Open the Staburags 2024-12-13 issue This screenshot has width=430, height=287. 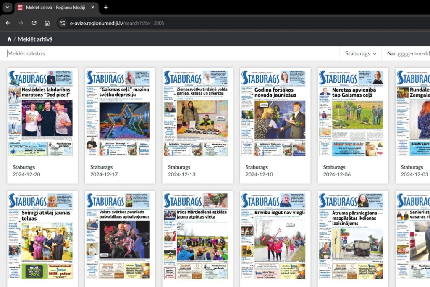pos(197,126)
